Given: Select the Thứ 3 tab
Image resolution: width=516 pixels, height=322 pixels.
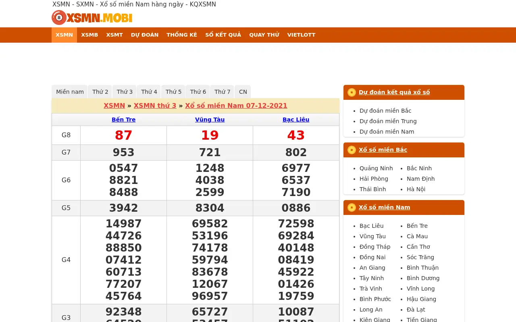Looking at the screenshot, I should click(x=125, y=92).
